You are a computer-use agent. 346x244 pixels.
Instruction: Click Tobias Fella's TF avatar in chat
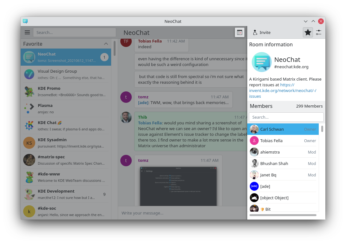tap(126, 42)
